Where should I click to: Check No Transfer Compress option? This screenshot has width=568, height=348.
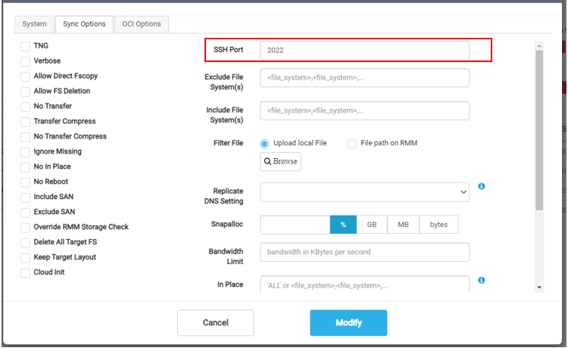[25, 137]
